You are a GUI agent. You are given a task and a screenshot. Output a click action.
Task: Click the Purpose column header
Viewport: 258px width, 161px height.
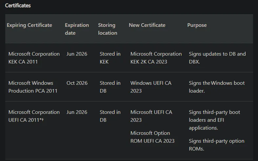[197, 25]
